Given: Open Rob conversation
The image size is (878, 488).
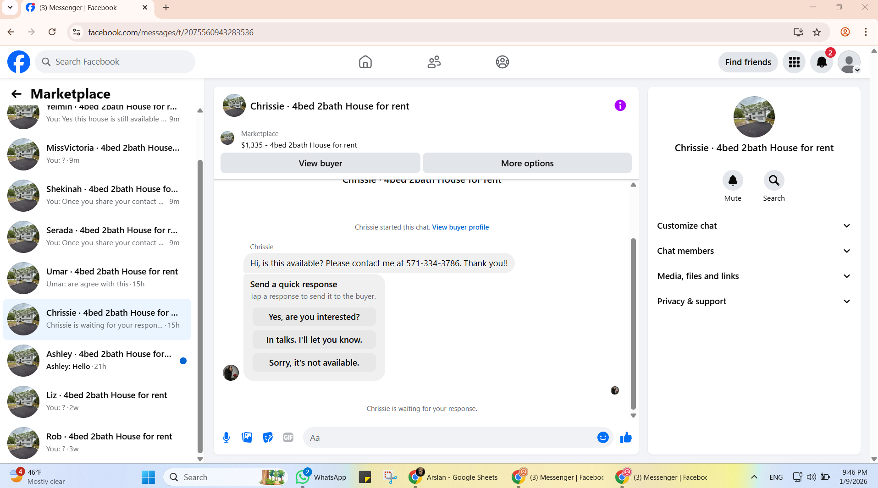Looking at the screenshot, I should 97,443.
